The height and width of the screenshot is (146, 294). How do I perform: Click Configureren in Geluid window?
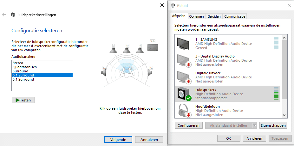189,125
